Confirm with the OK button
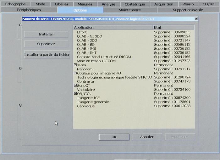This screenshot has width=220, height=160. (x=114, y=137)
